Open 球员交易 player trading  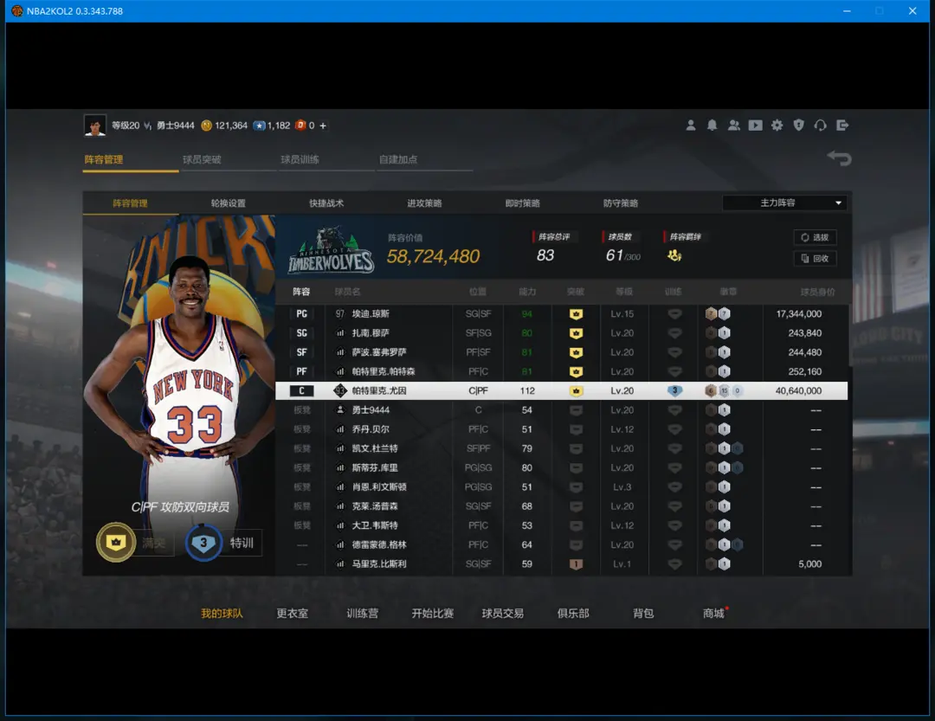point(503,613)
